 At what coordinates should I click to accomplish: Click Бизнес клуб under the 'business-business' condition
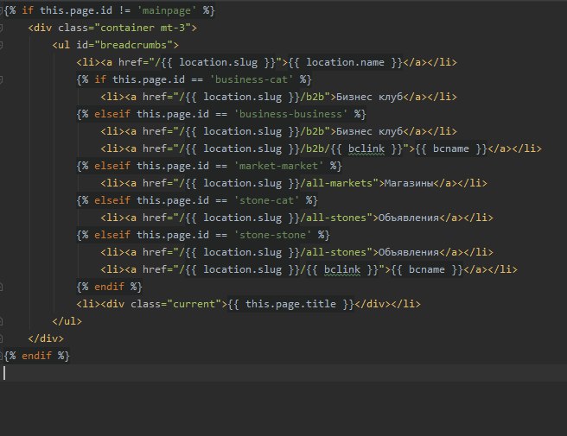pyautogui.click(x=369, y=131)
